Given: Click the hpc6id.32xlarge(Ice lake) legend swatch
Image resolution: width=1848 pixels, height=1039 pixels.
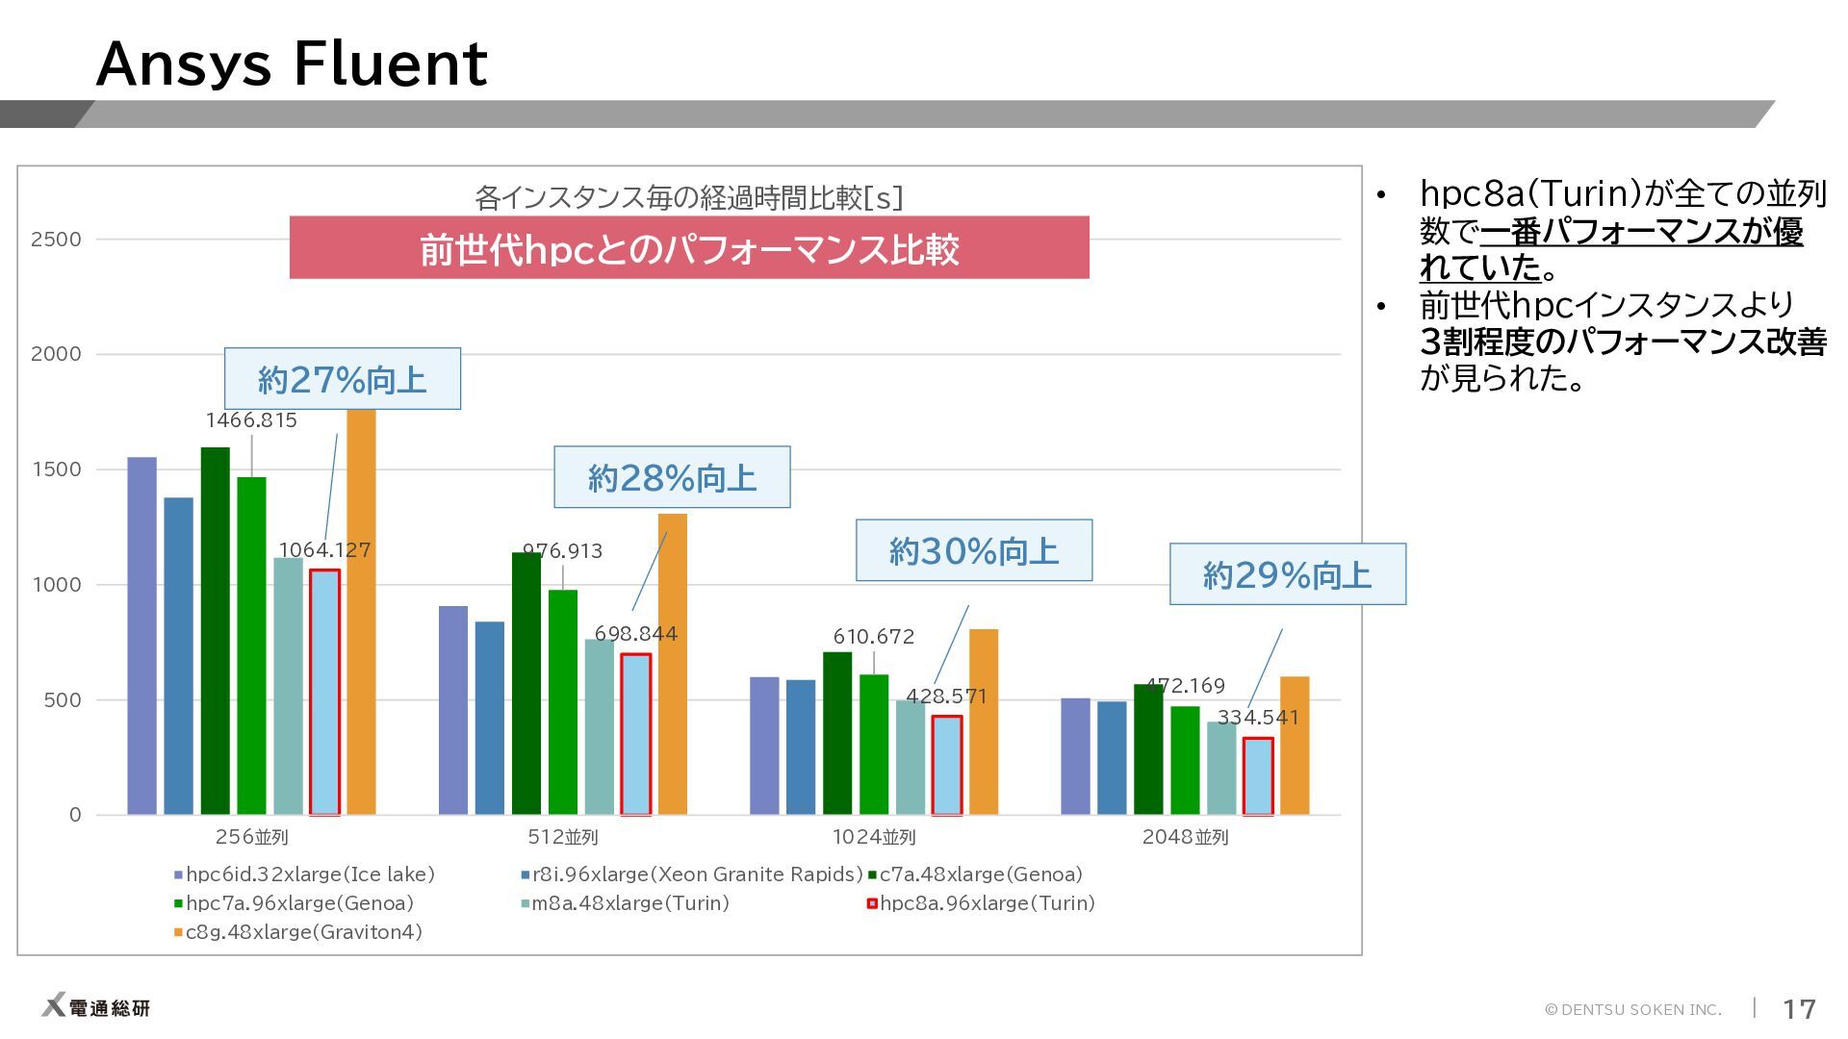Looking at the screenshot, I should click(x=178, y=875).
